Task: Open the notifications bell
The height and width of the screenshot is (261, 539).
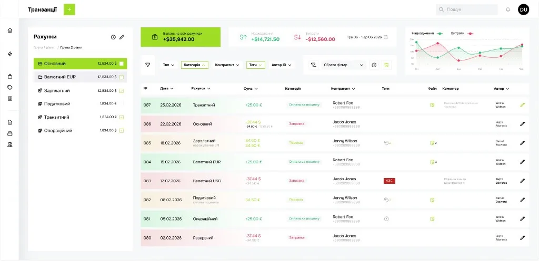Action: (x=508, y=9)
